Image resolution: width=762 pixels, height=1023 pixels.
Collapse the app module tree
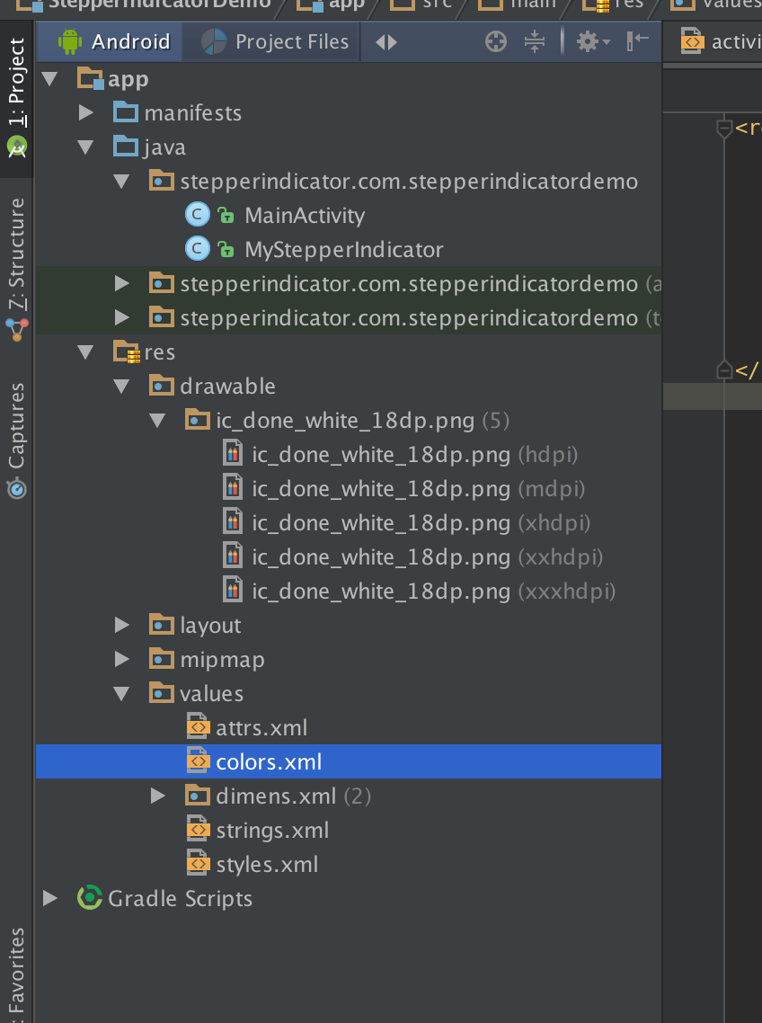click(50, 79)
